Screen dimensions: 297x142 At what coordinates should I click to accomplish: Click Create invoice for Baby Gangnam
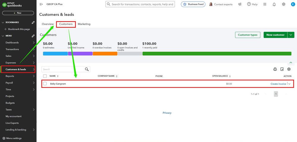(278, 84)
